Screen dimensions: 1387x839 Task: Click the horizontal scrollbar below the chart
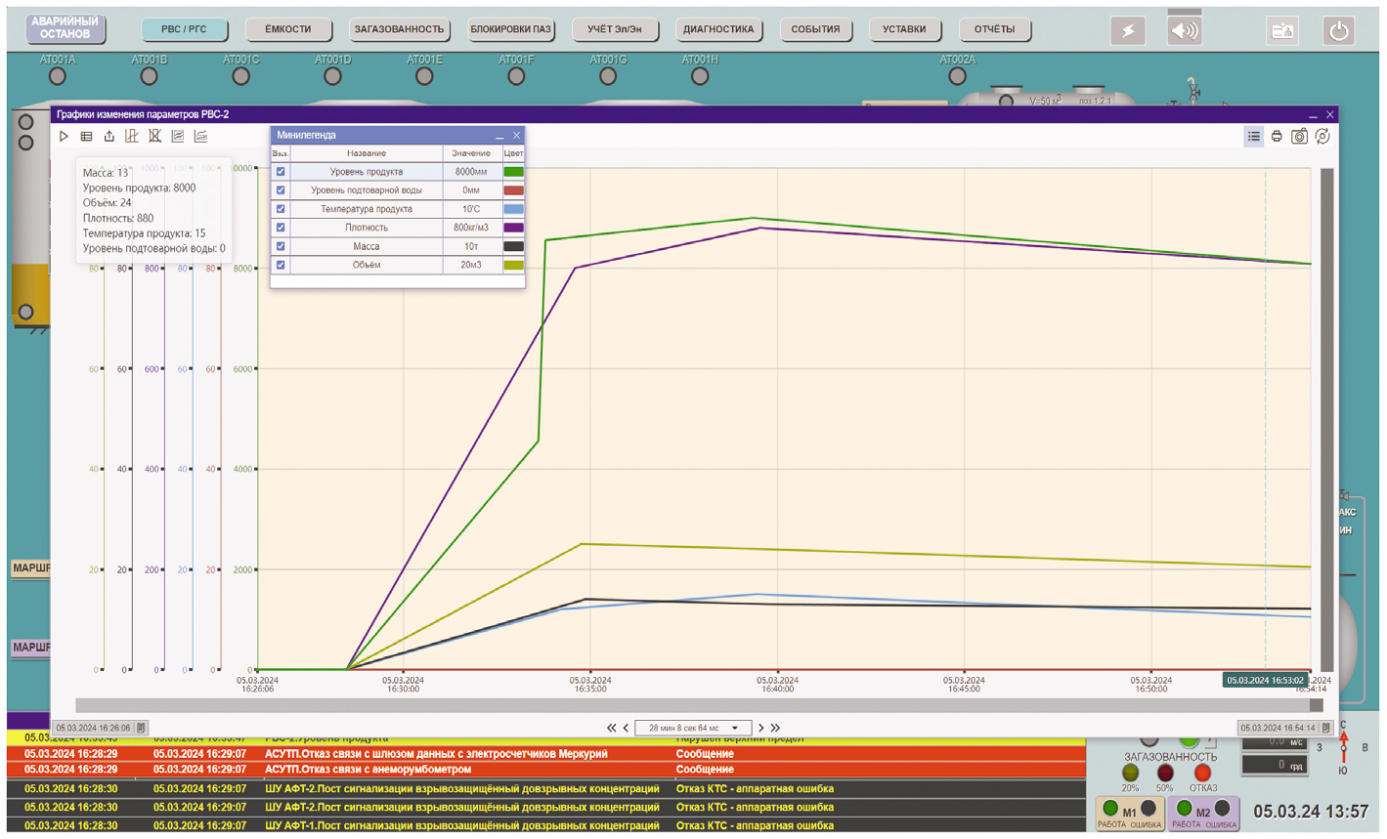[684, 705]
